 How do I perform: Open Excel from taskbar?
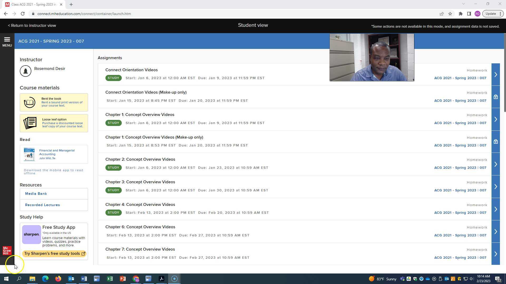(x=110, y=279)
